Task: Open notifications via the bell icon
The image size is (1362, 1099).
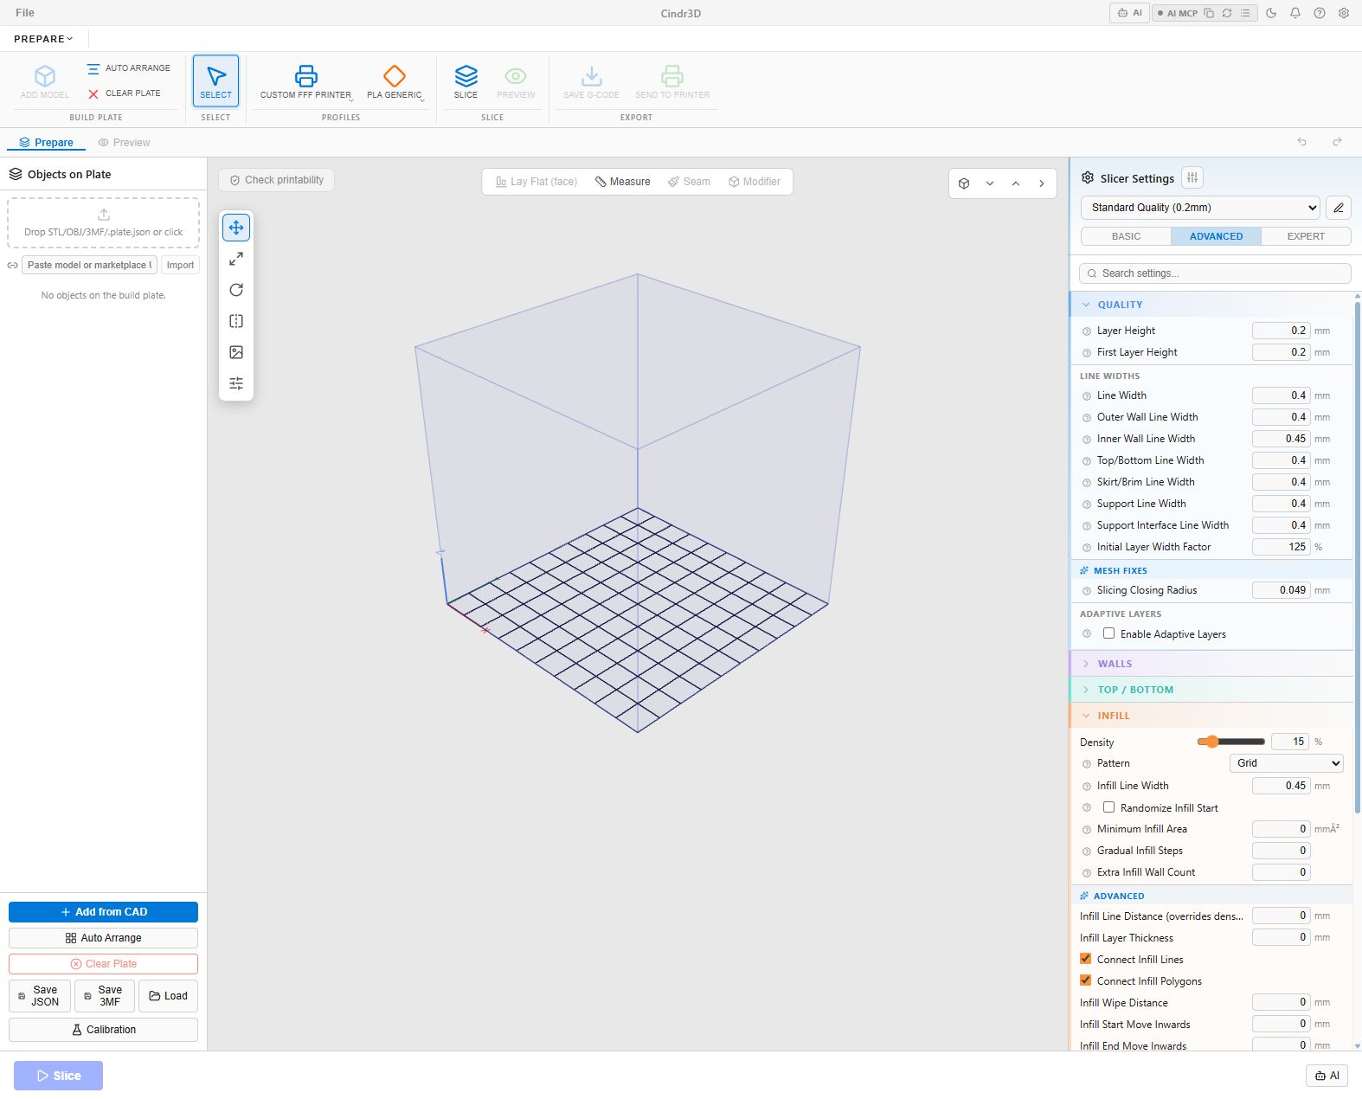Action: 1295,13
